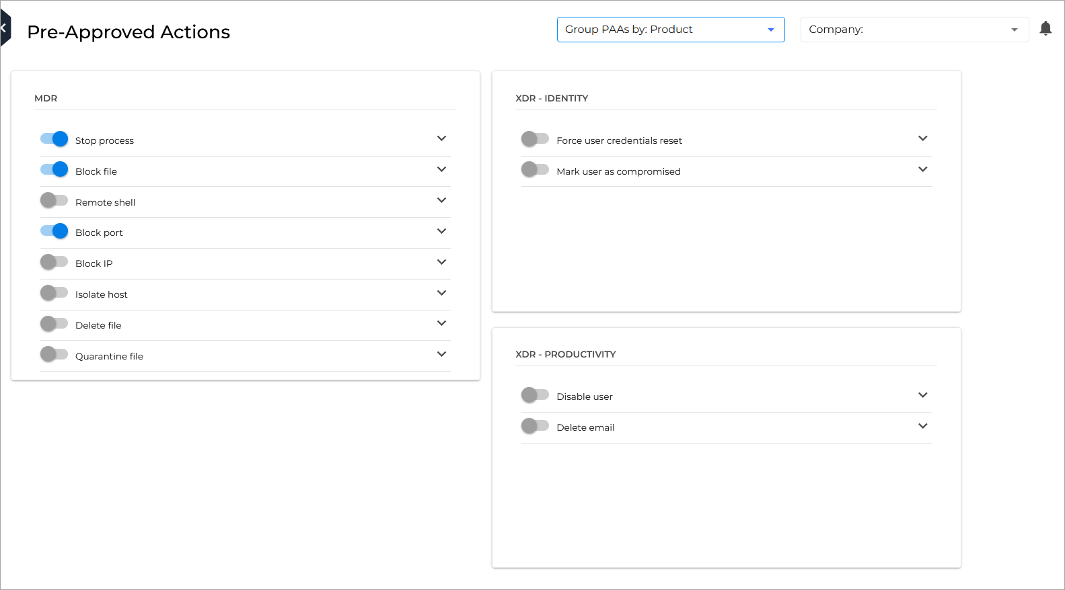Click the Remote shell label
Viewport: 1065px width, 590px height.
[x=105, y=202]
